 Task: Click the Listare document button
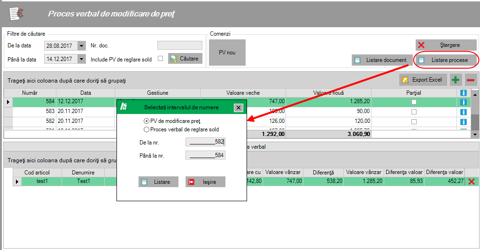[382, 60]
